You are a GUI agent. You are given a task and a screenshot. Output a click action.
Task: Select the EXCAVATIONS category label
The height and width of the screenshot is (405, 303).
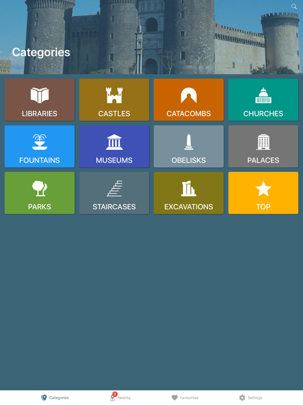coord(189,207)
